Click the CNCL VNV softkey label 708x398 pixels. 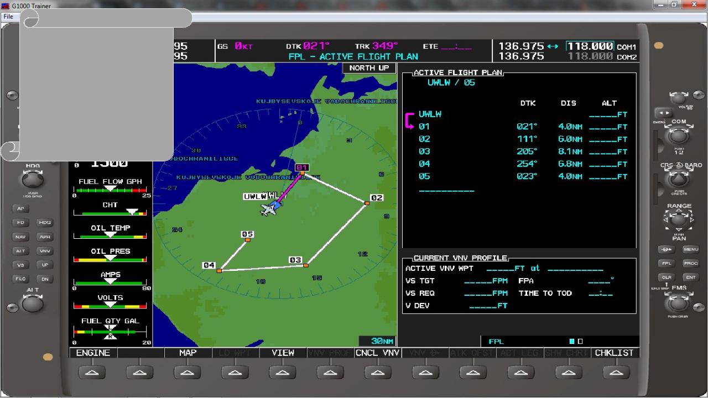[378, 353]
